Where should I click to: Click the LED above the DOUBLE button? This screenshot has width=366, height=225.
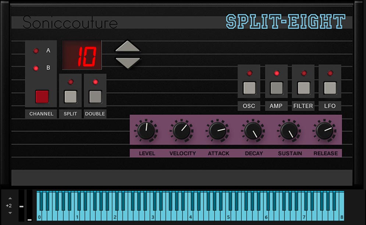tap(96, 82)
